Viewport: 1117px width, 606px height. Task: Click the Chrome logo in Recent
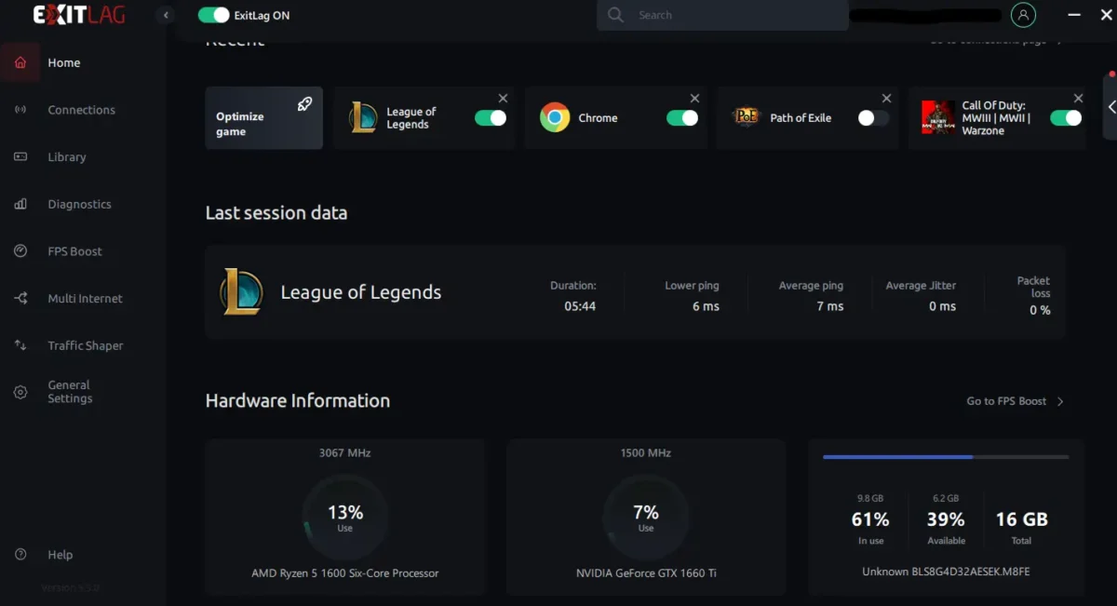555,118
